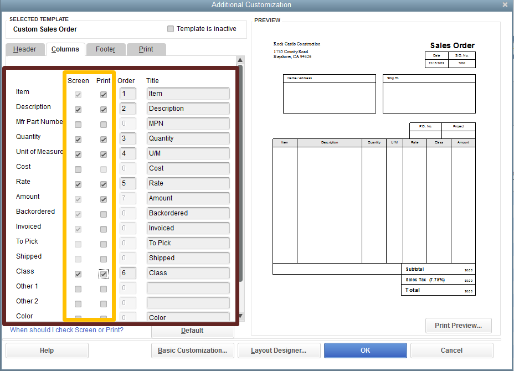The image size is (514, 371).
Task: Open Help for this dialog
Action: (47, 351)
